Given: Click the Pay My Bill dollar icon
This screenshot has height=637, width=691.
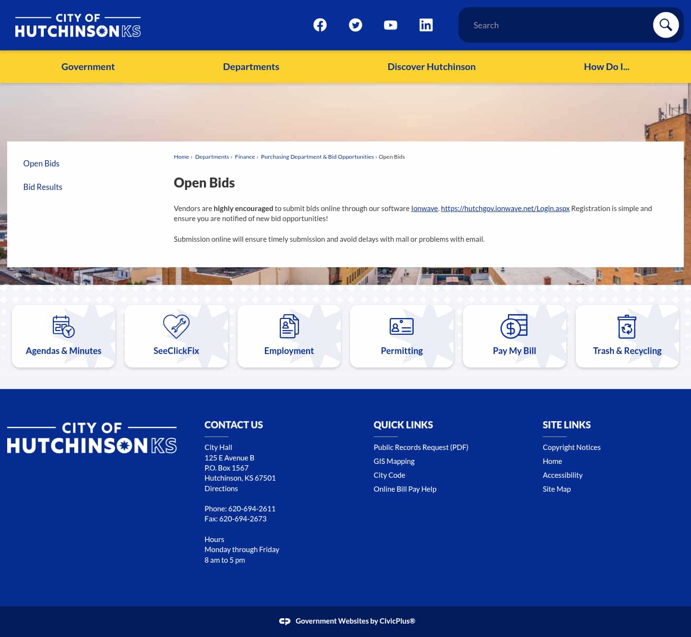Looking at the screenshot, I should (514, 326).
